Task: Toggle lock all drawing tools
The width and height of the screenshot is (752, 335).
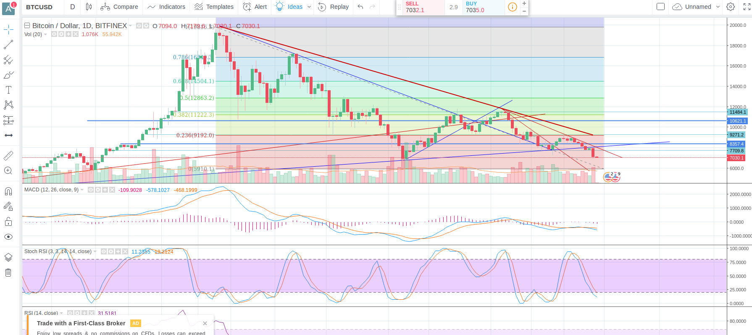Action: (x=8, y=222)
